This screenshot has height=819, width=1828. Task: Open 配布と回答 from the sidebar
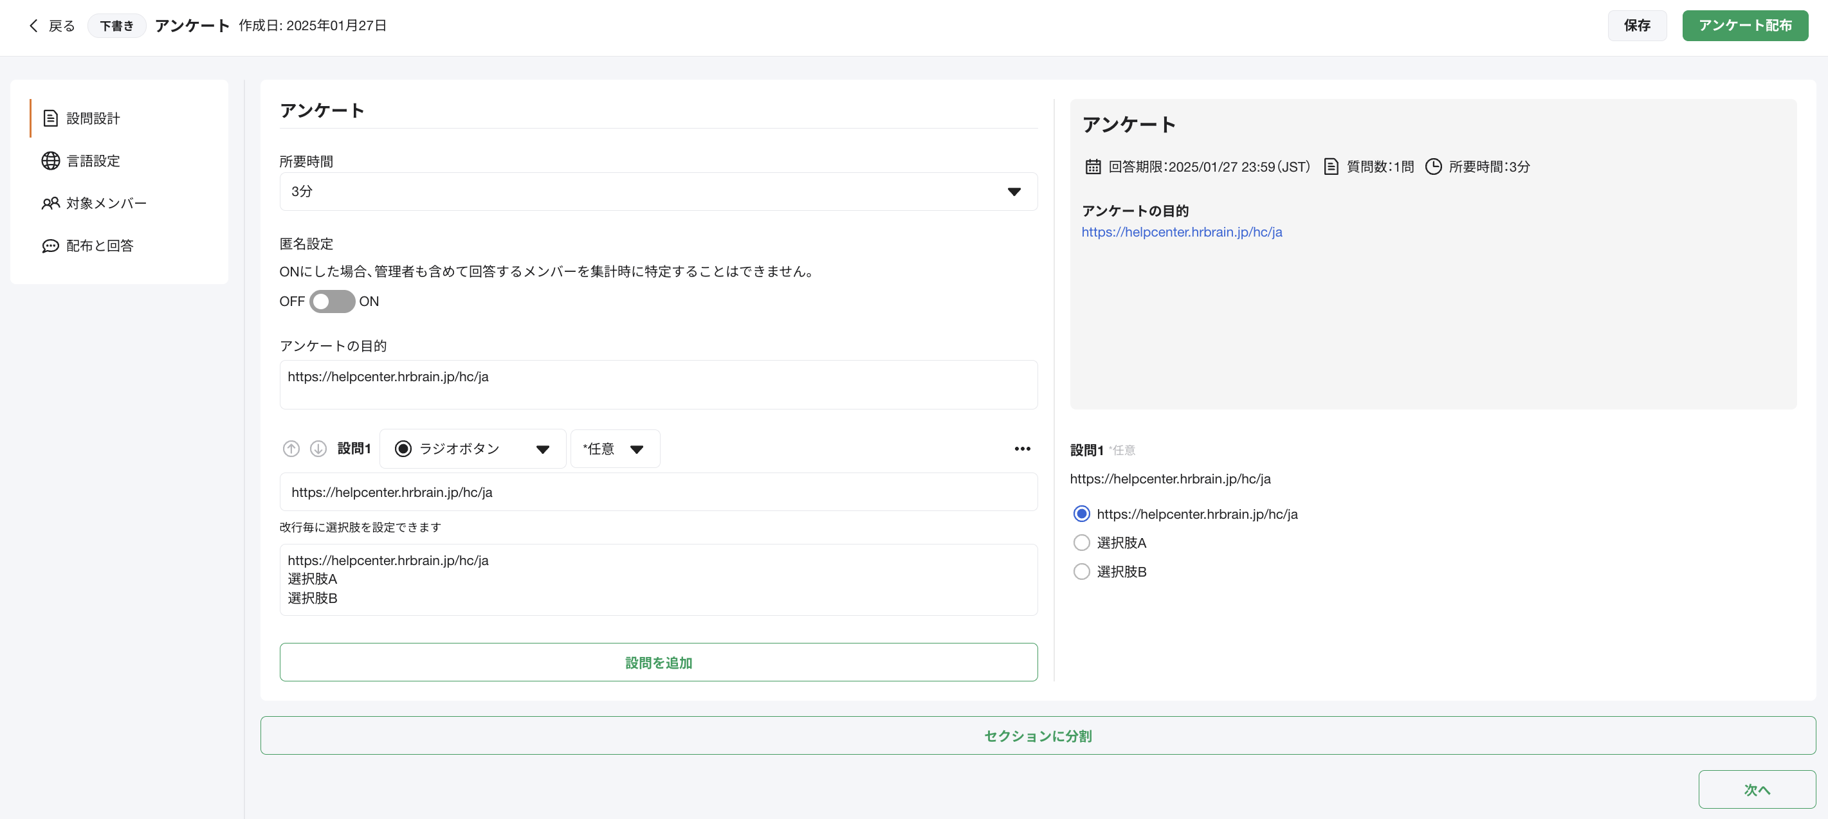point(99,246)
